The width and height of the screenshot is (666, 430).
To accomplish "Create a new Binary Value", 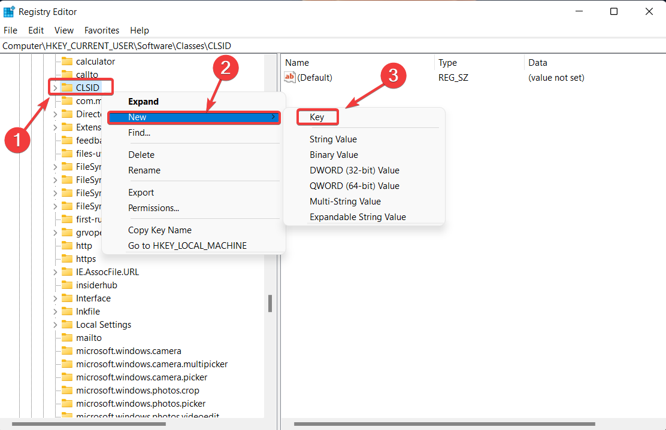I will 334,155.
